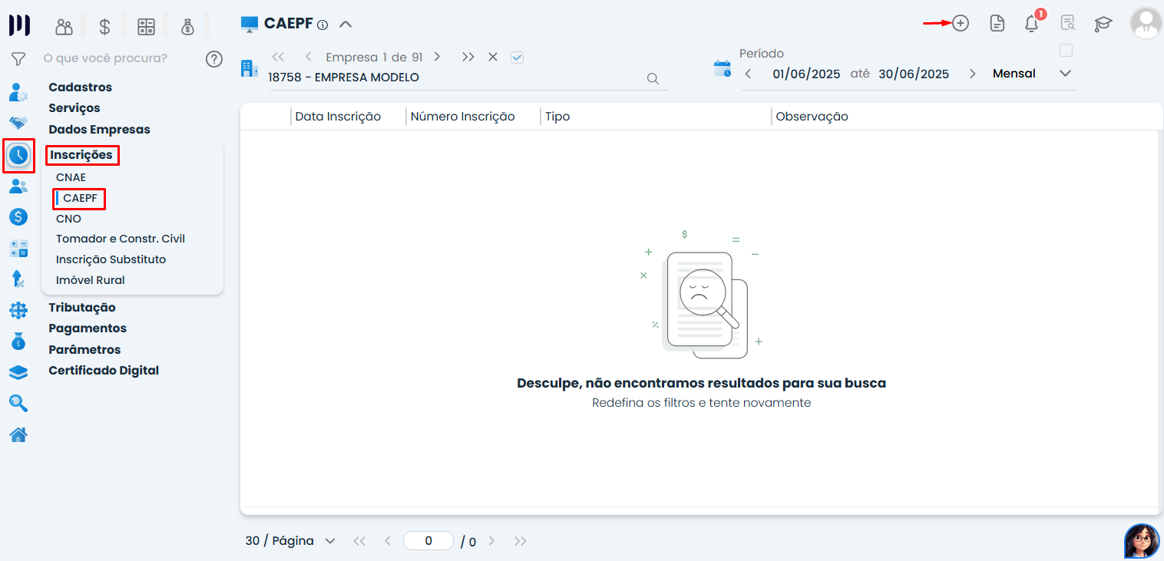1164x561 pixels.
Task: Open the period calendar icon
Action: pos(723,69)
